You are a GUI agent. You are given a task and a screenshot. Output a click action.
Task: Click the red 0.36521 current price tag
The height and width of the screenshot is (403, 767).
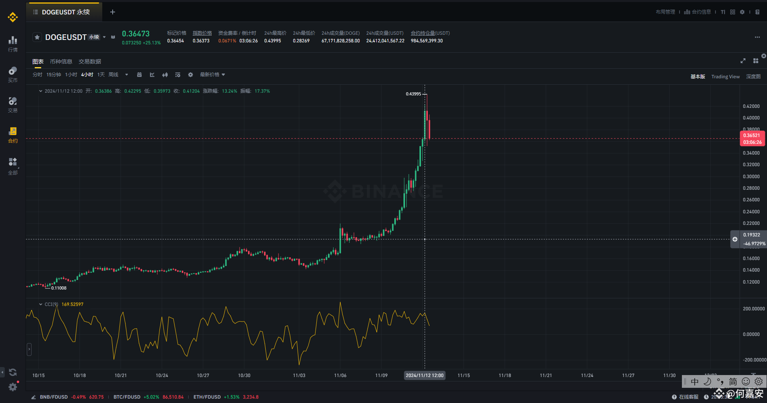click(x=753, y=139)
